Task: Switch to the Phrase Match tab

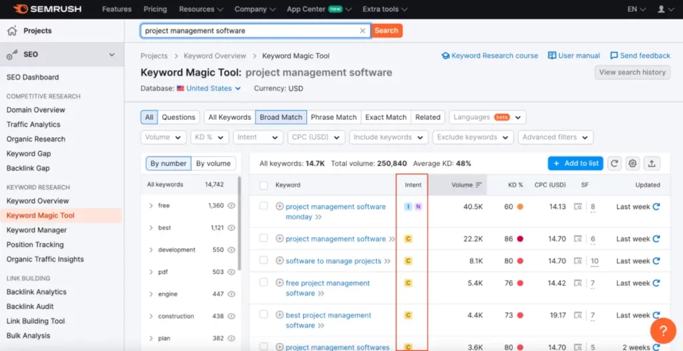Action: (333, 117)
